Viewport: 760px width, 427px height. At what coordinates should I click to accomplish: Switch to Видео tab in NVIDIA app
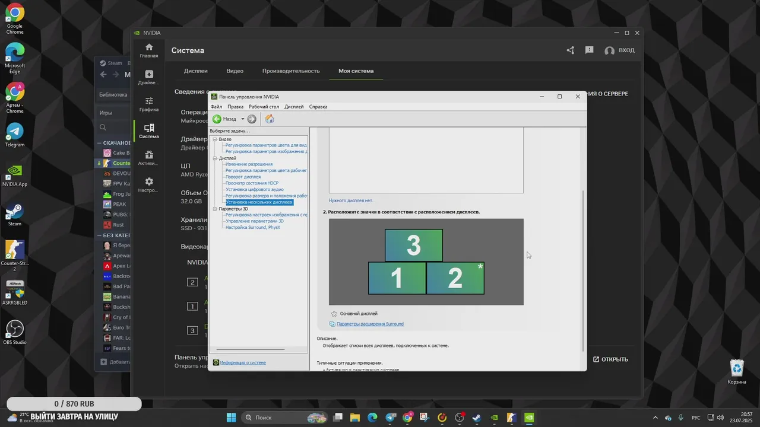point(235,71)
